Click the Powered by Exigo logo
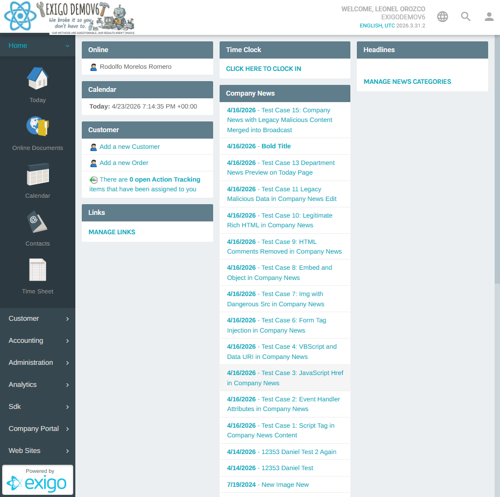 click(x=38, y=480)
